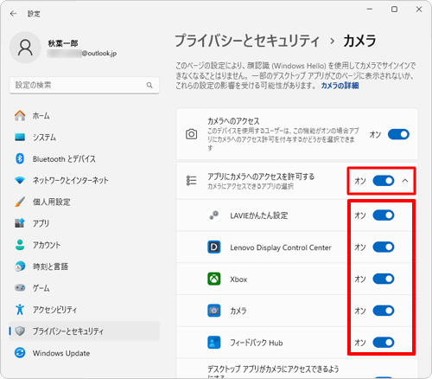The height and width of the screenshot is (379, 432).
Task: Click the search magnifier icon
Action: (149, 85)
